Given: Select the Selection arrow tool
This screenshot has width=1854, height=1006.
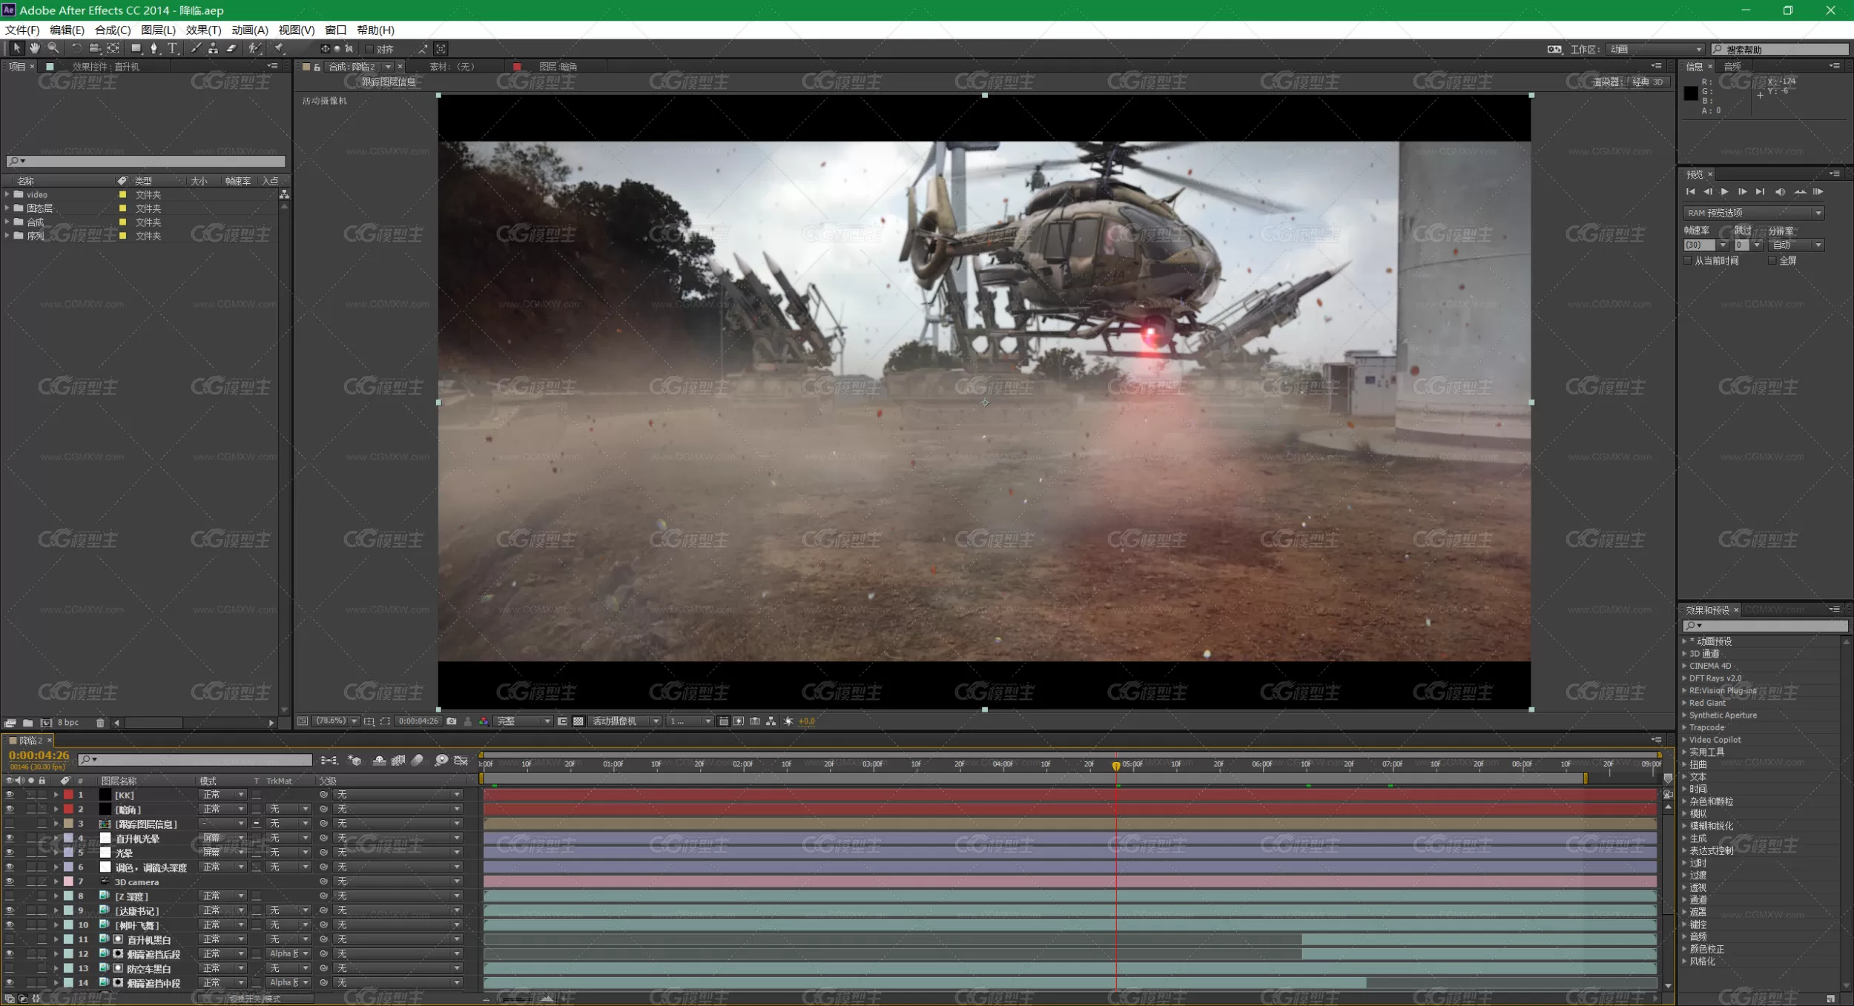Looking at the screenshot, I should point(16,48).
